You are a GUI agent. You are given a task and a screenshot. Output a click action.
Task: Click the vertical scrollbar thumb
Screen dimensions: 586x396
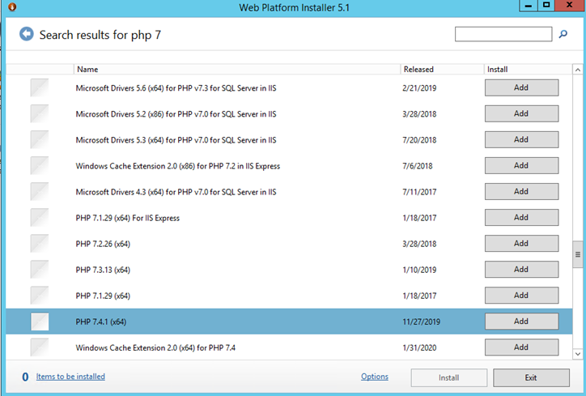tap(577, 254)
